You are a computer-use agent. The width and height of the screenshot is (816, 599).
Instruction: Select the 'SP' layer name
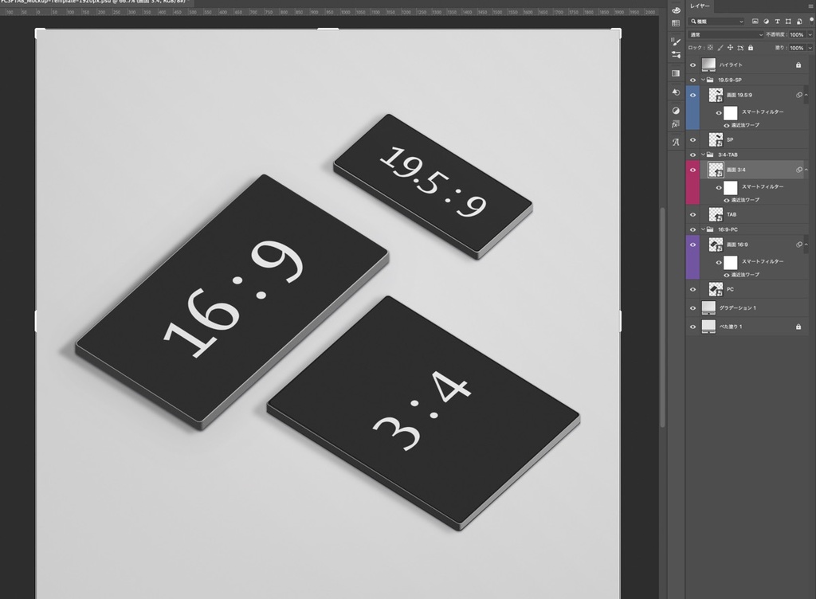pyautogui.click(x=730, y=140)
